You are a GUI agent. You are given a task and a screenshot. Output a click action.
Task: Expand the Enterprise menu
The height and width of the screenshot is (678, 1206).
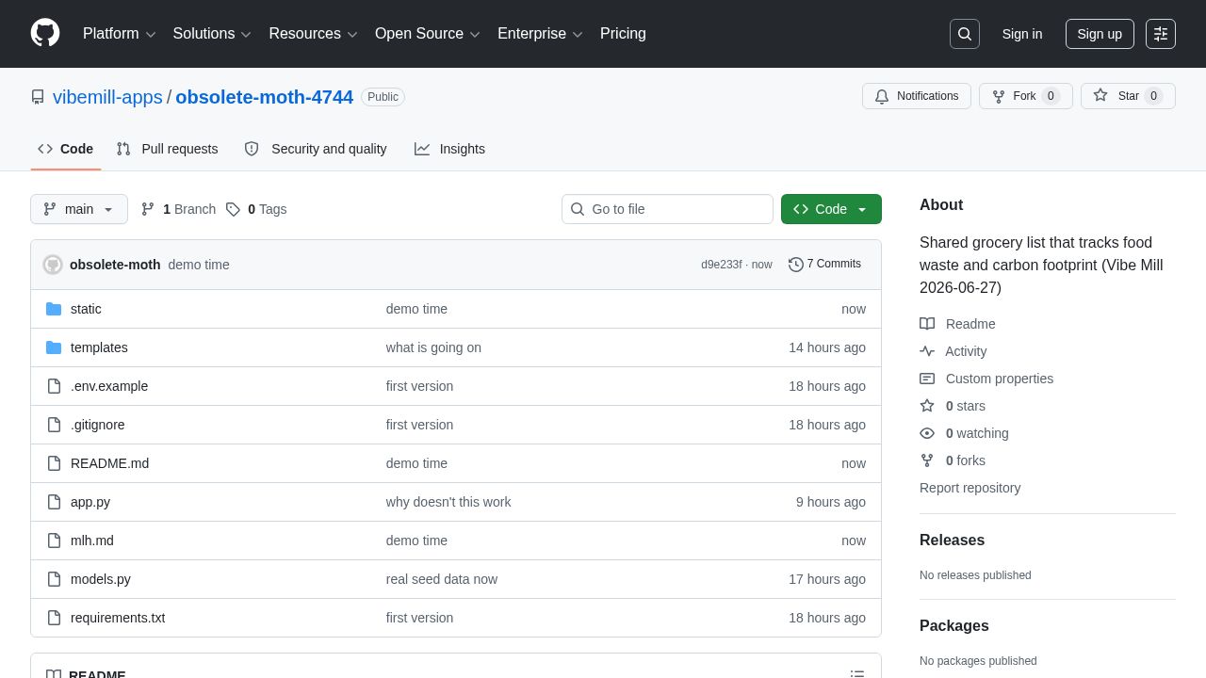[540, 34]
